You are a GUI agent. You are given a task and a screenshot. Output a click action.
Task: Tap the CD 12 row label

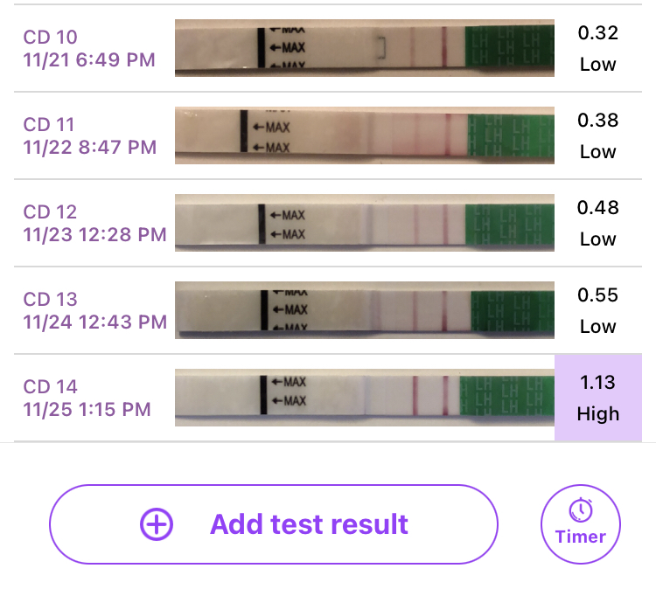point(51,211)
